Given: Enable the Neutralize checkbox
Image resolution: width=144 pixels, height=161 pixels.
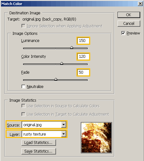Looking at the screenshot, I should [23, 86].
